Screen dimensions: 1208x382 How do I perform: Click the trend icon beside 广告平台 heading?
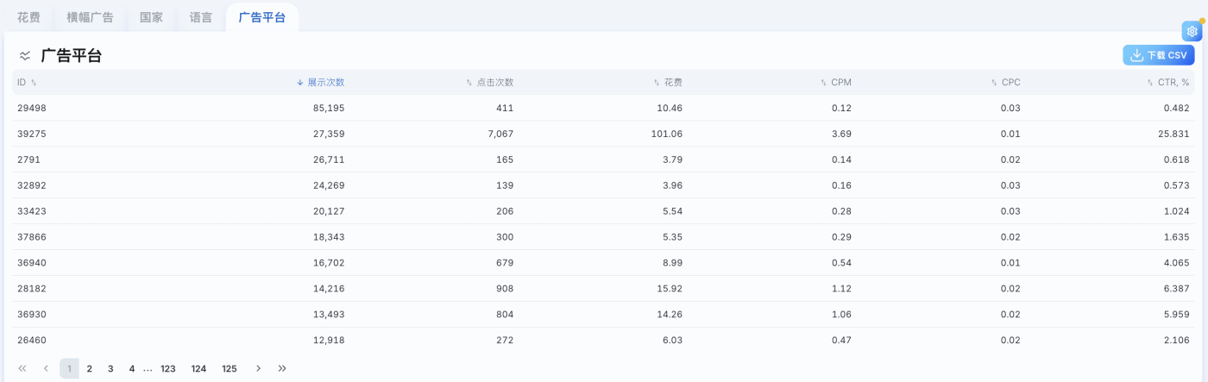click(x=25, y=56)
